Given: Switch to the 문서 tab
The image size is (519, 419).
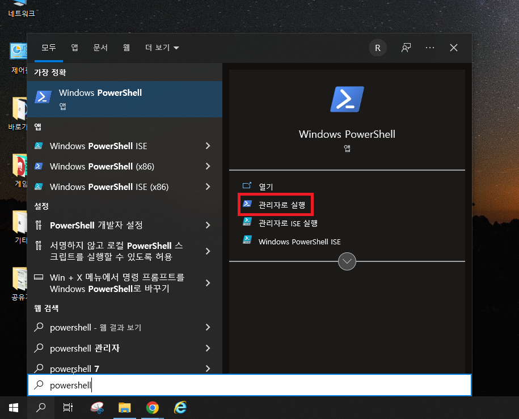Looking at the screenshot, I should [100, 48].
